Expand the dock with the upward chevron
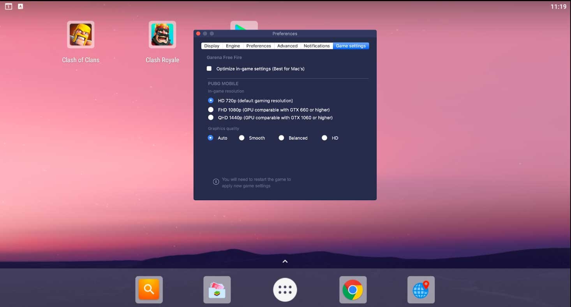Image resolution: width=571 pixels, height=307 pixels. point(285,261)
